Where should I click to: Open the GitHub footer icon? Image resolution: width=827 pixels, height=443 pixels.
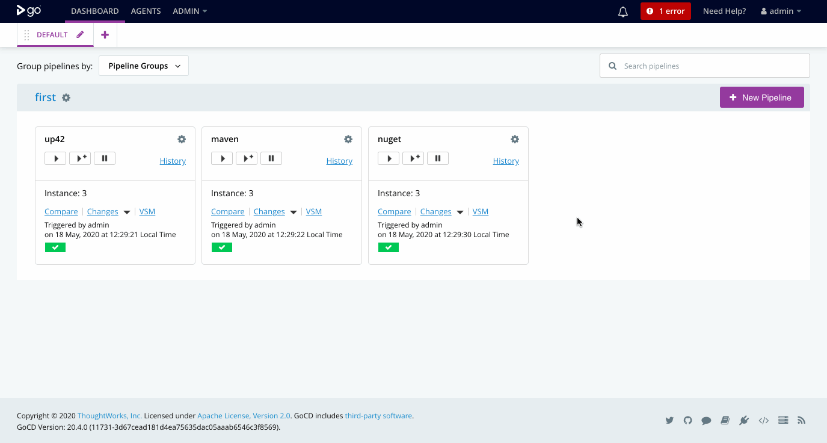tap(688, 420)
